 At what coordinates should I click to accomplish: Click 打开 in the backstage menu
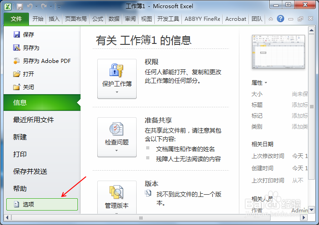(24, 74)
